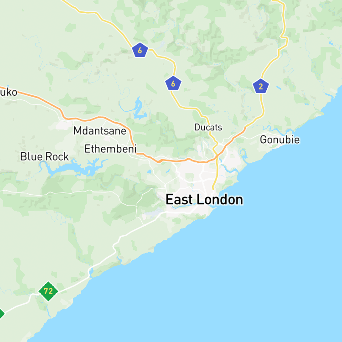Click the yellow road entering East London

[x=216, y=175]
